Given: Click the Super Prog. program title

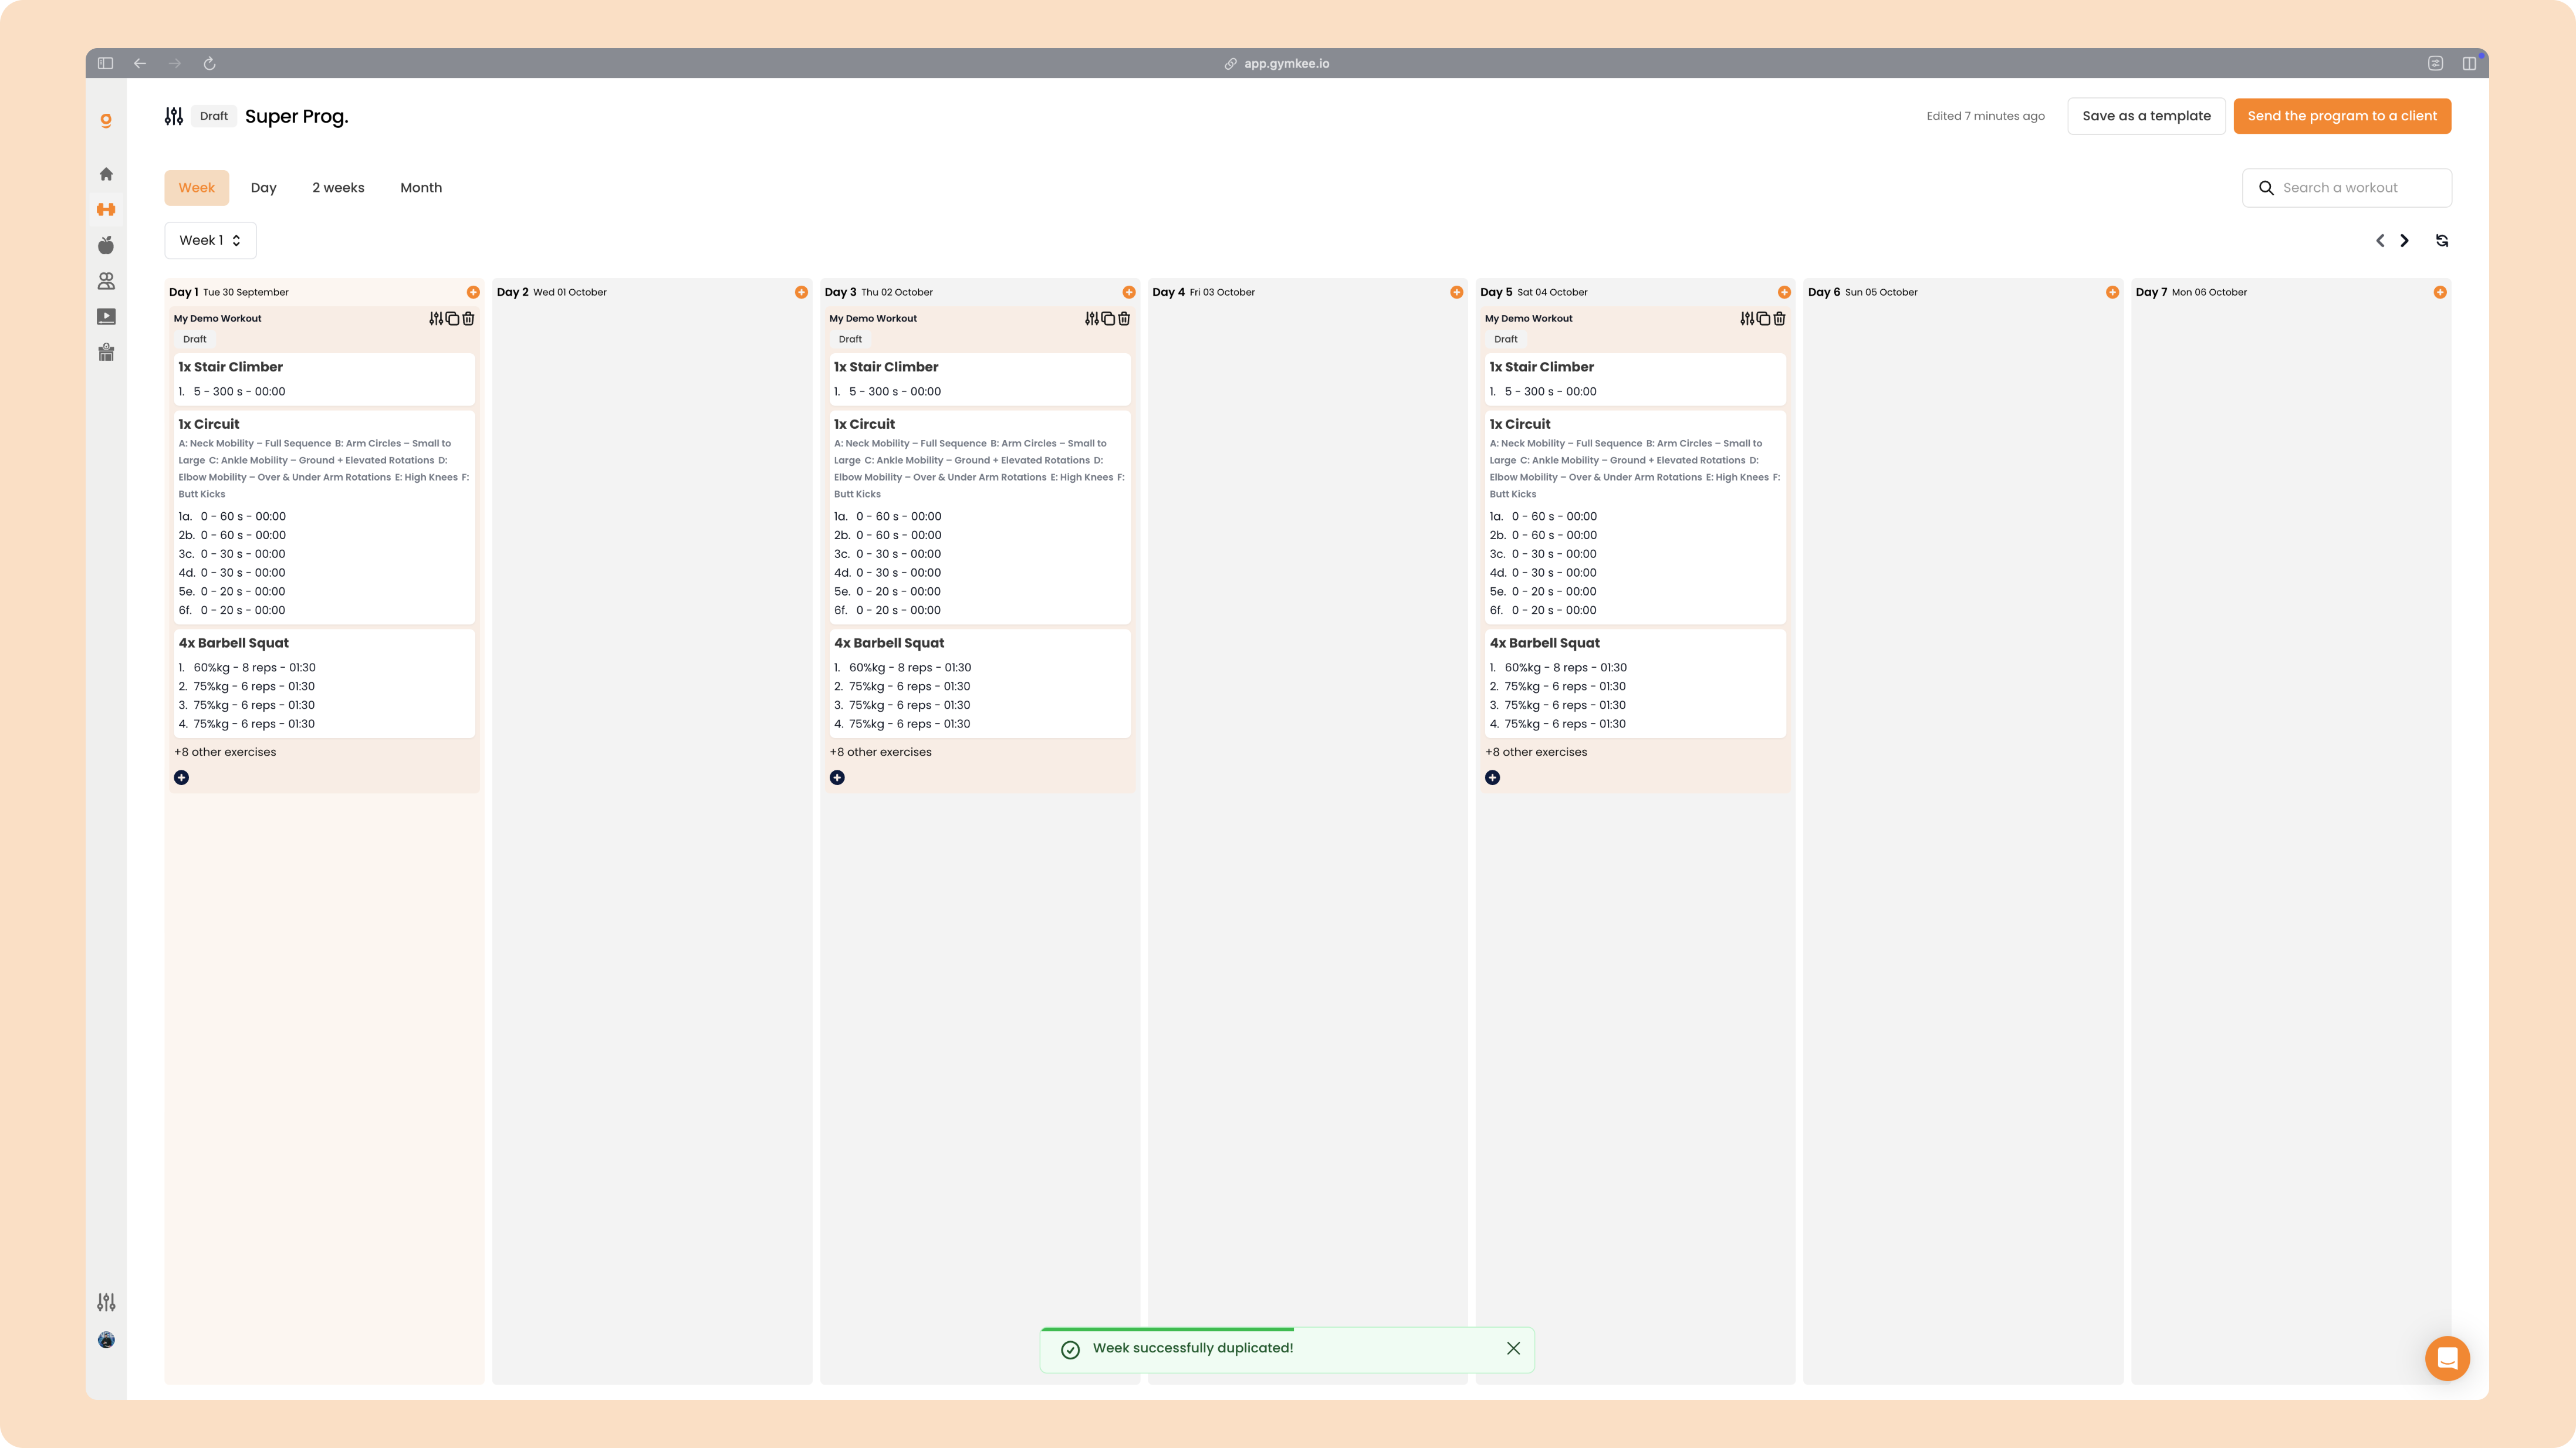Looking at the screenshot, I should [297, 116].
